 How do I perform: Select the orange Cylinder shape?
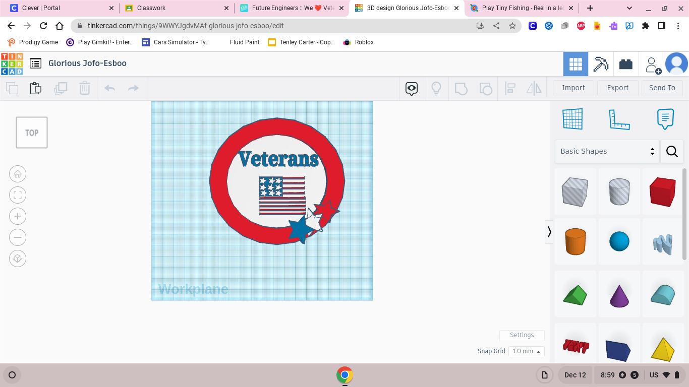coord(575,241)
